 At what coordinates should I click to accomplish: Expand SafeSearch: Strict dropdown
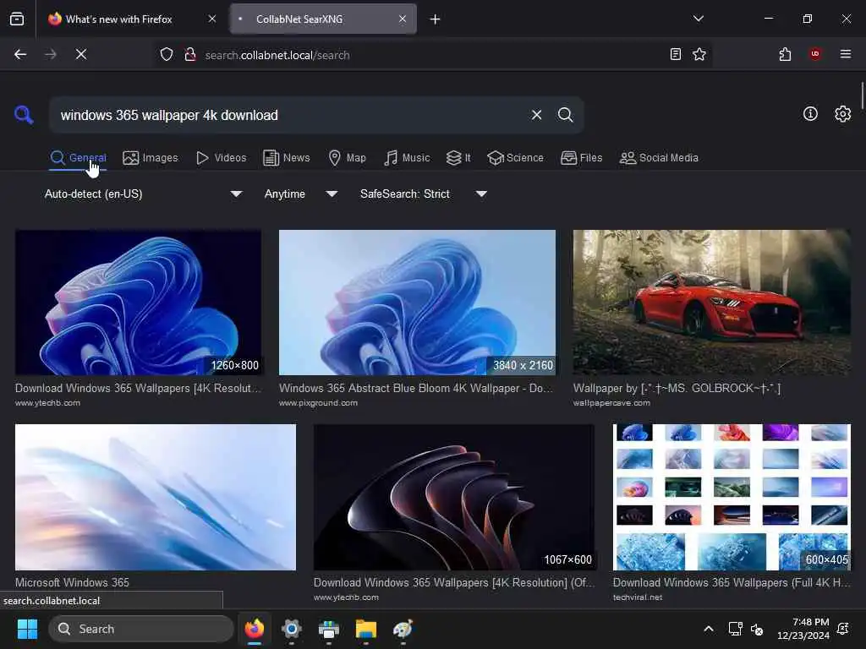424,194
